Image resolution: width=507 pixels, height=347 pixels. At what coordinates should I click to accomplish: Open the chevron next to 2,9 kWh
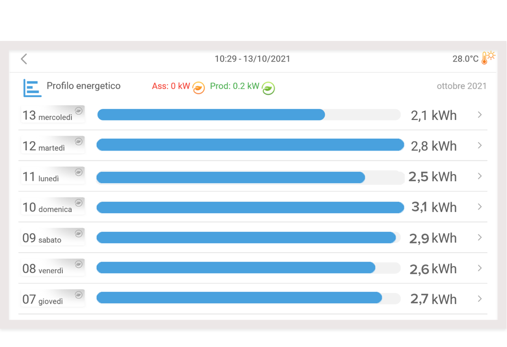(x=479, y=238)
